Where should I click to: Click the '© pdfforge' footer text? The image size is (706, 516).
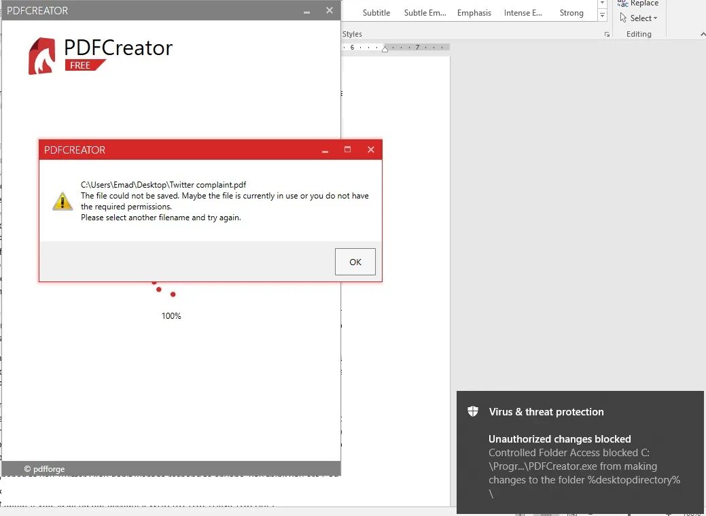tap(44, 468)
